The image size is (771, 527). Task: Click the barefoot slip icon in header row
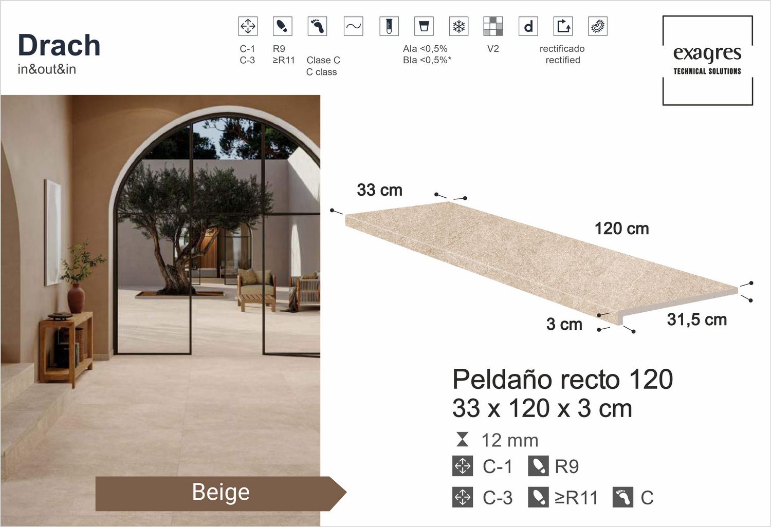[317, 26]
